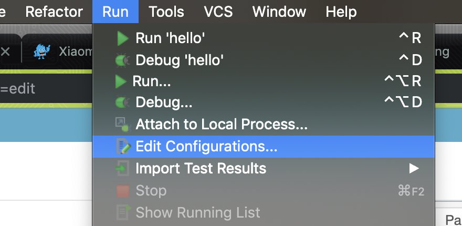The height and width of the screenshot is (226, 462).
Task: Open the VCS menu
Action: 218,12
